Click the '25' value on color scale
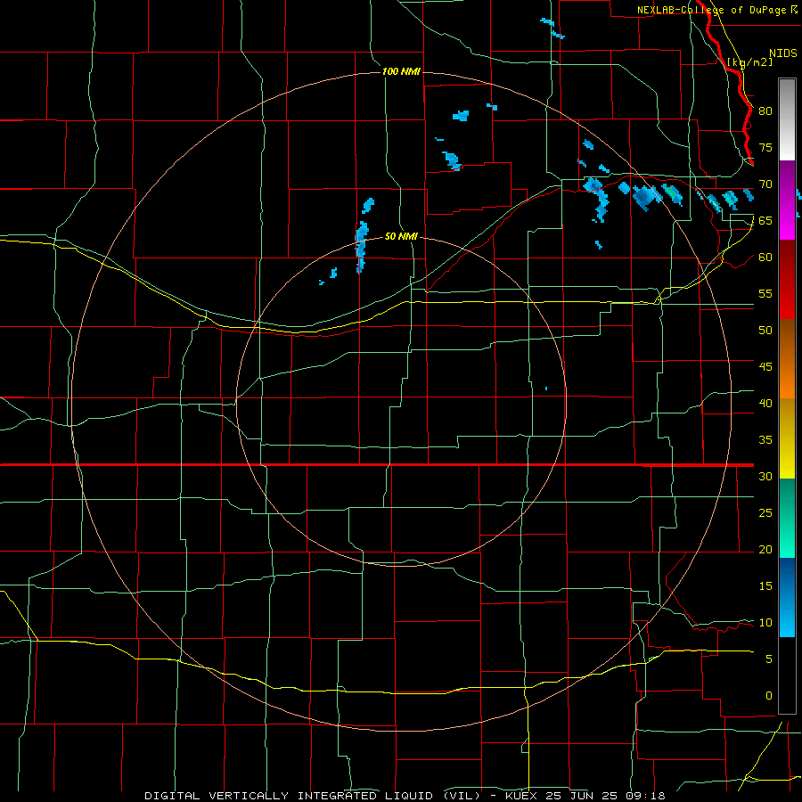This screenshot has height=802, width=802. click(765, 512)
